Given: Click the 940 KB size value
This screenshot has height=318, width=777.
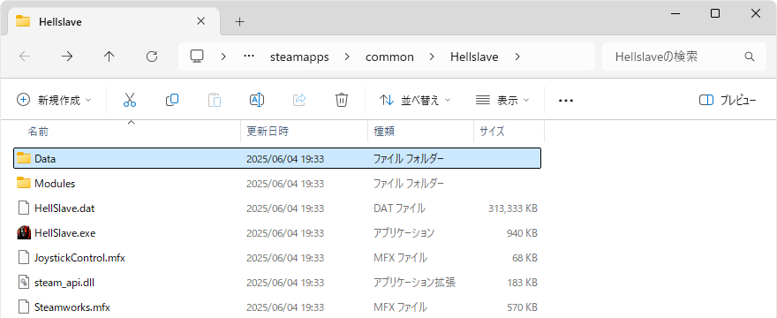Looking at the screenshot, I should click(x=523, y=233).
